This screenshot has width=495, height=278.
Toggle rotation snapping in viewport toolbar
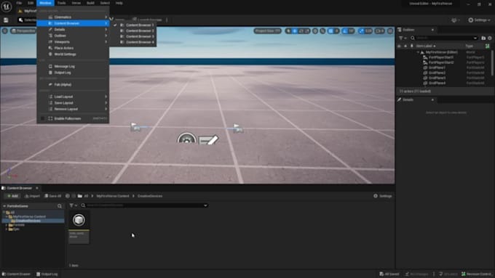345,31
